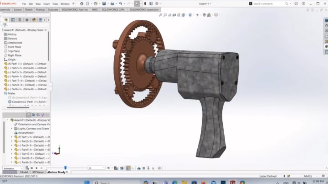Click the Zoom to Fit magnifier icon

pyautogui.click(x=160, y=15)
